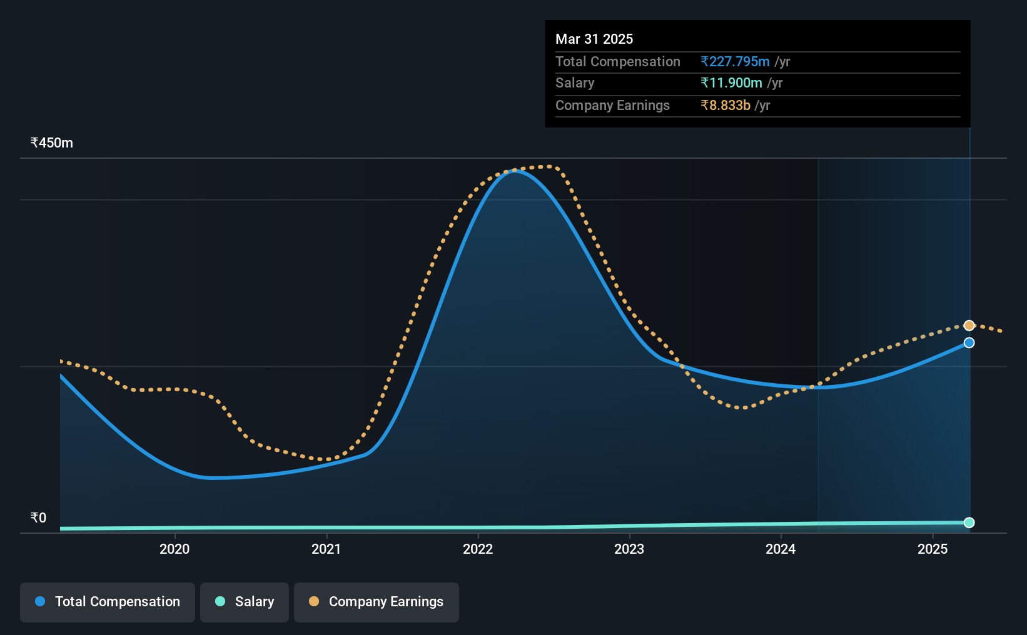Click the ₹450m y-axis label

pyautogui.click(x=52, y=142)
